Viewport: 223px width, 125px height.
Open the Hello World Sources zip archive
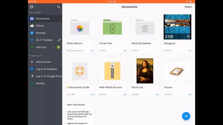112,71
